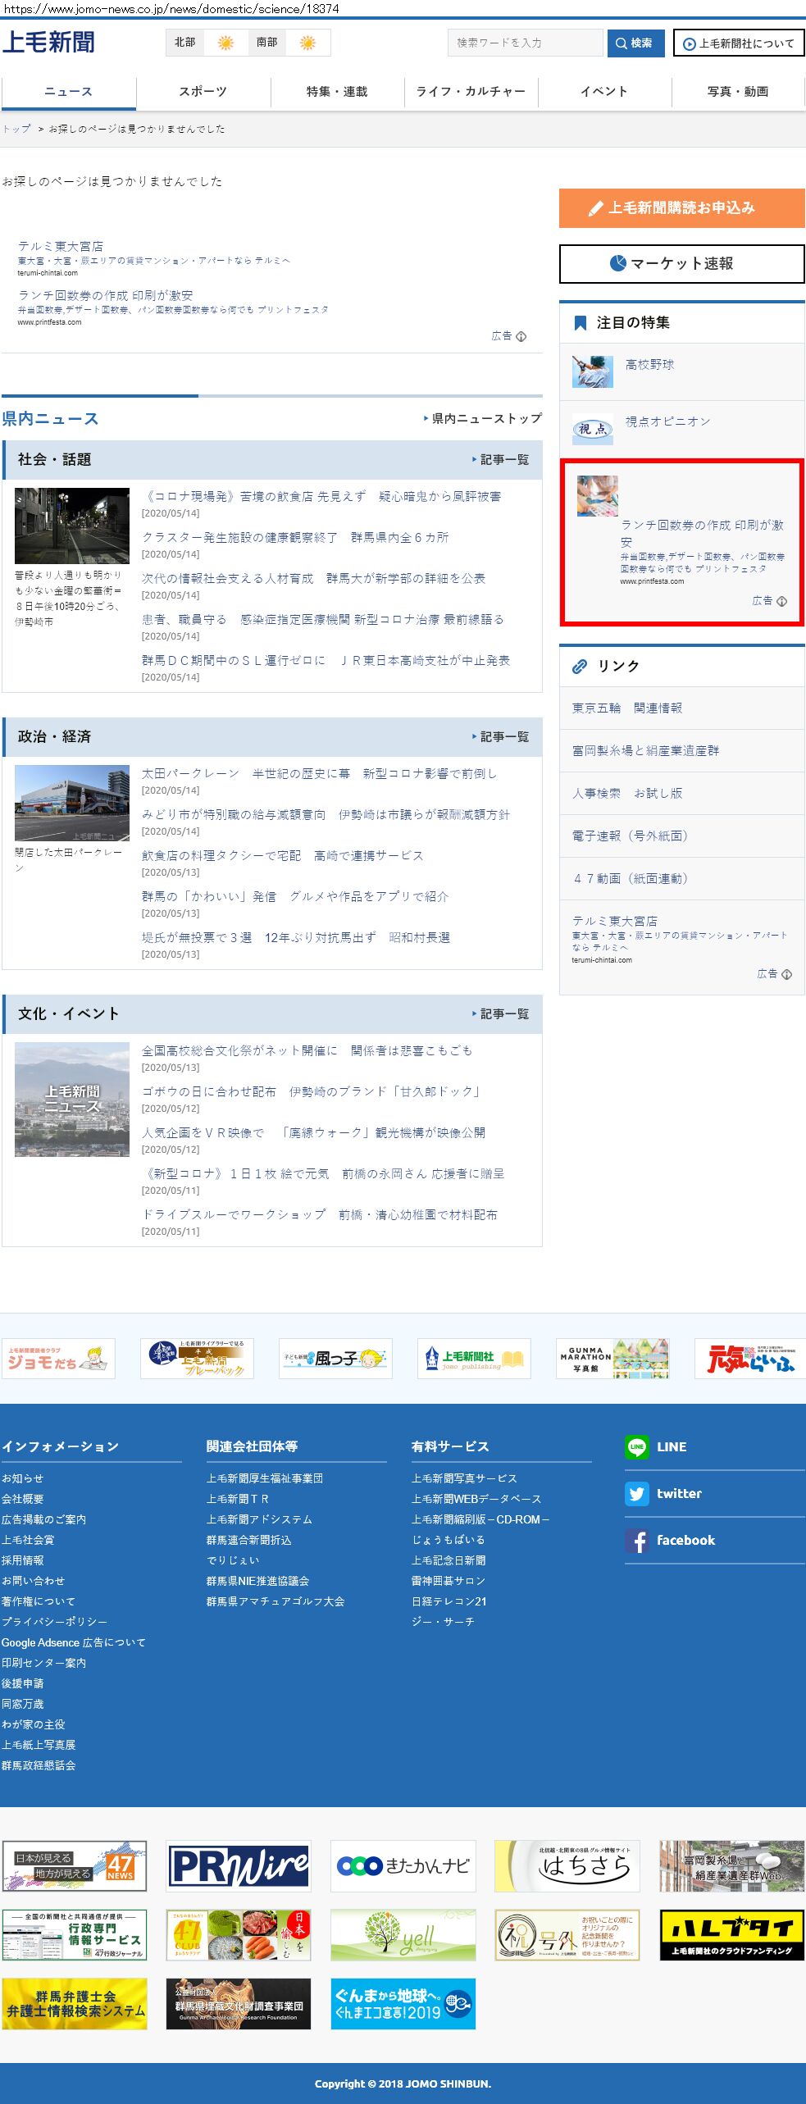The image size is (806, 2104).
Task: Click the 上毛新聞 logo in the header
Action: tap(48, 42)
